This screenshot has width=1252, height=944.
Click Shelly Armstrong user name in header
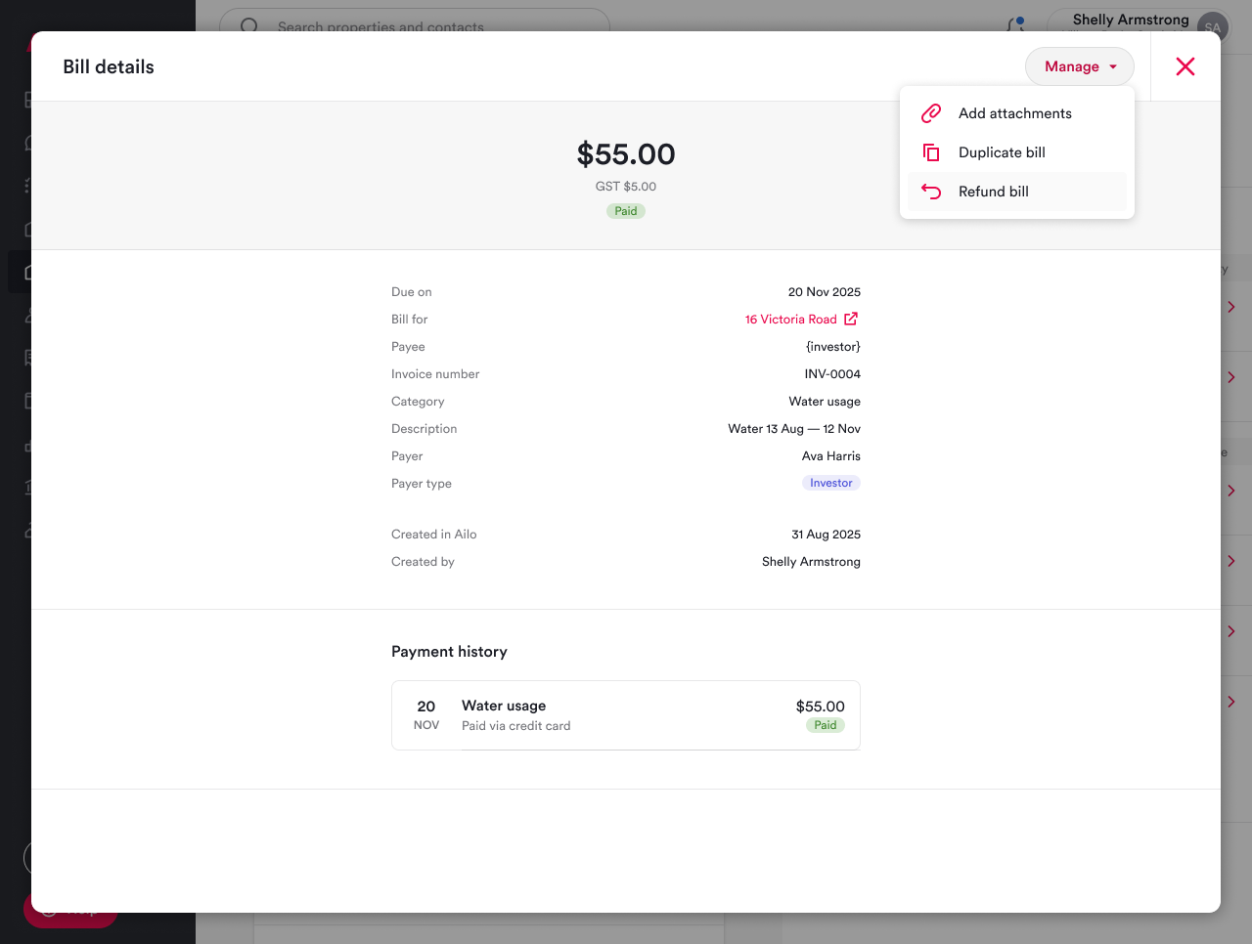tap(1131, 20)
